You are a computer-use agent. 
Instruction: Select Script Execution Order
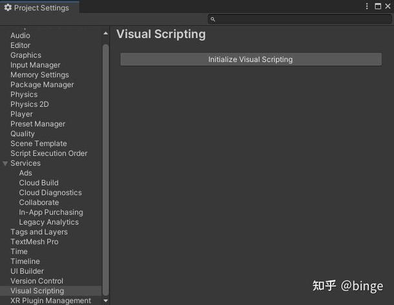click(x=49, y=153)
